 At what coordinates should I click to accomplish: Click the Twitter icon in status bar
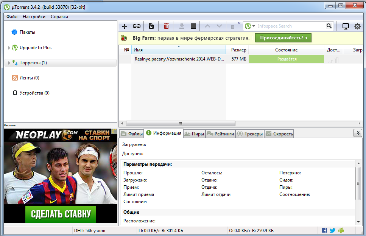(333, 230)
